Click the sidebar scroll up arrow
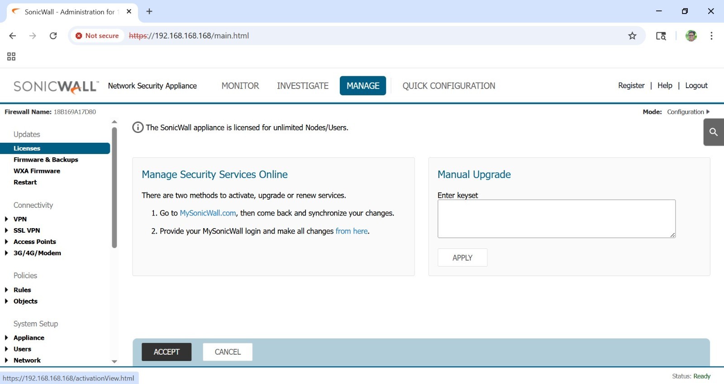The image size is (724, 384). (114, 122)
